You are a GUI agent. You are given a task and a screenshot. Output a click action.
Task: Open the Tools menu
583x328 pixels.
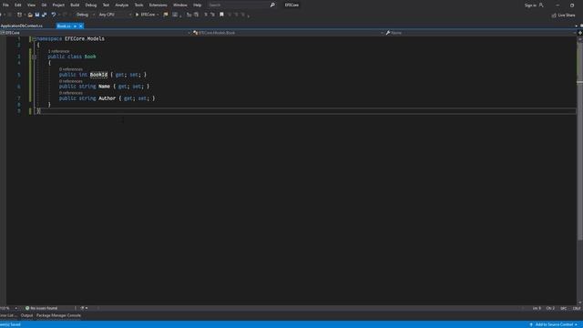(x=138, y=5)
